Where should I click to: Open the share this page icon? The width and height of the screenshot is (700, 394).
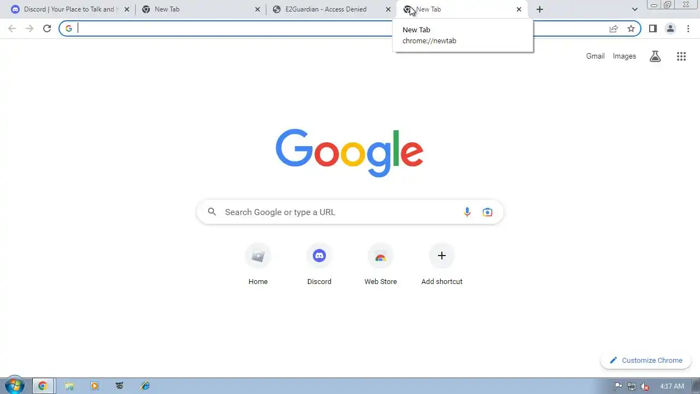pyautogui.click(x=614, y=28)
